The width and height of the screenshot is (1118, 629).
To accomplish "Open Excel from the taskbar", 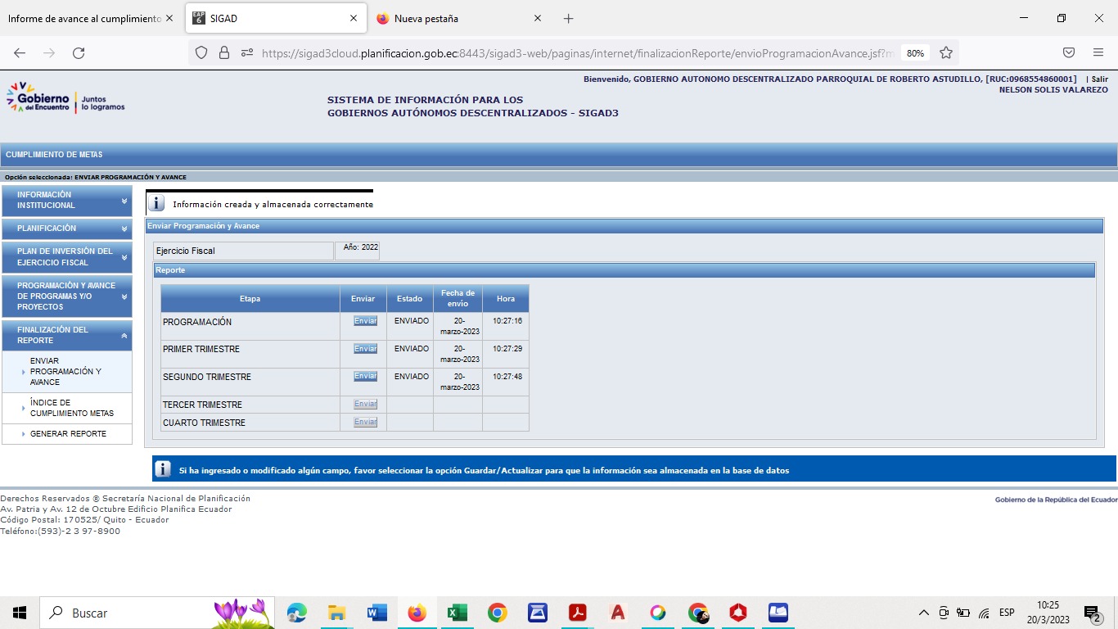I will [457, 613].
